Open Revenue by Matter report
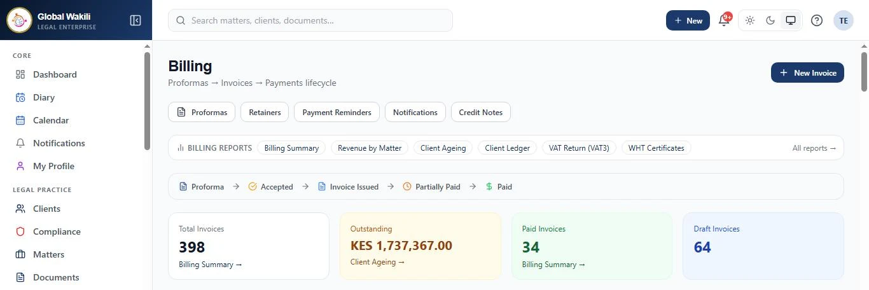Image resolution: width=869 pixels, height=290 pixels. click(370, 148)
